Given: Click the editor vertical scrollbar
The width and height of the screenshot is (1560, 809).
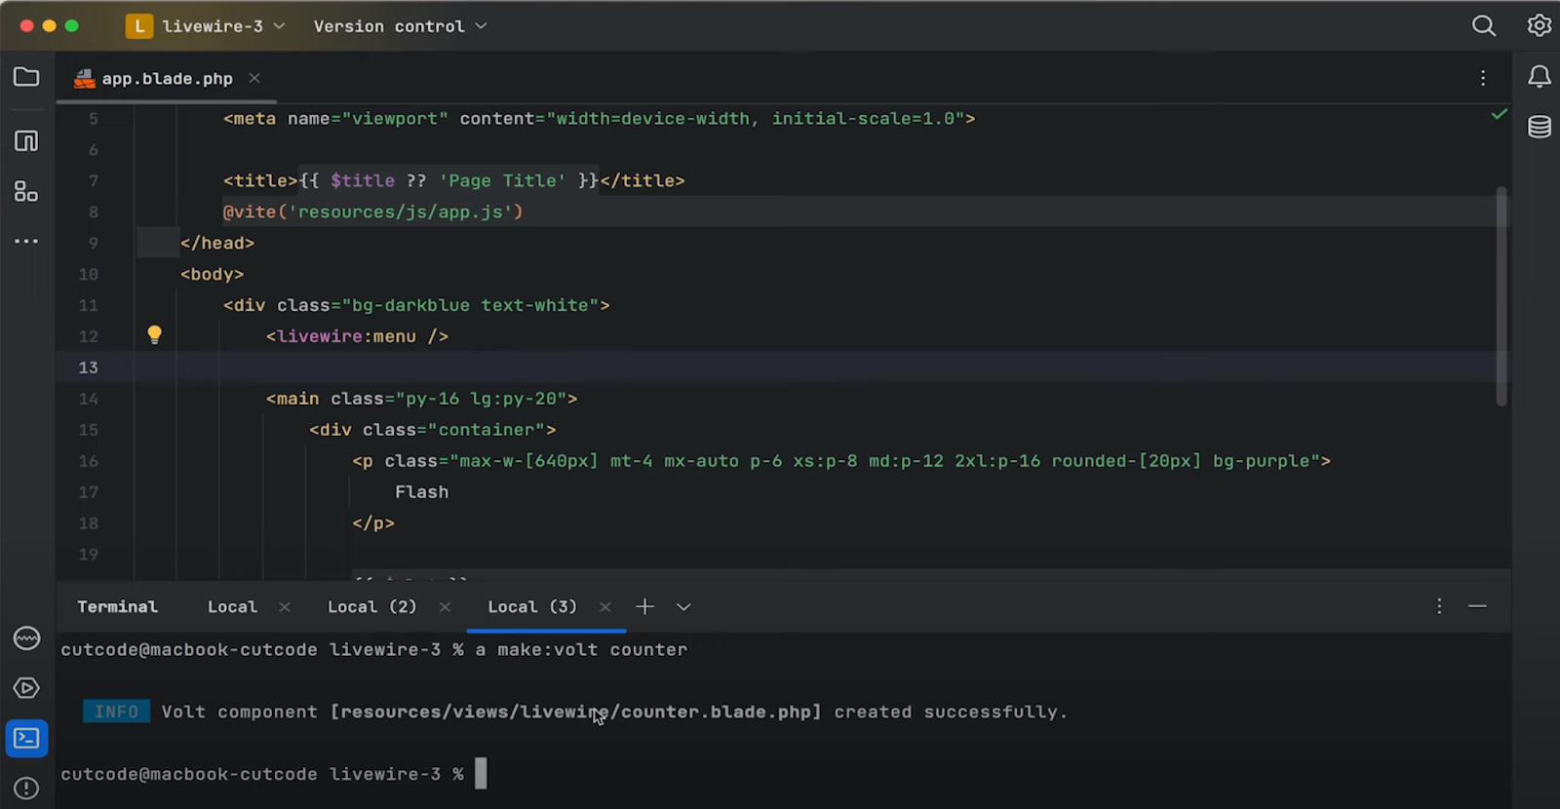Looking at the screenshot, I should [x=1501, y=296].
